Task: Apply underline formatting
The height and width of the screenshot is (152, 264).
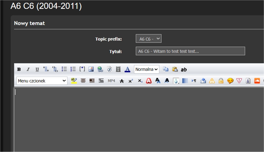Action: point(37,69)
